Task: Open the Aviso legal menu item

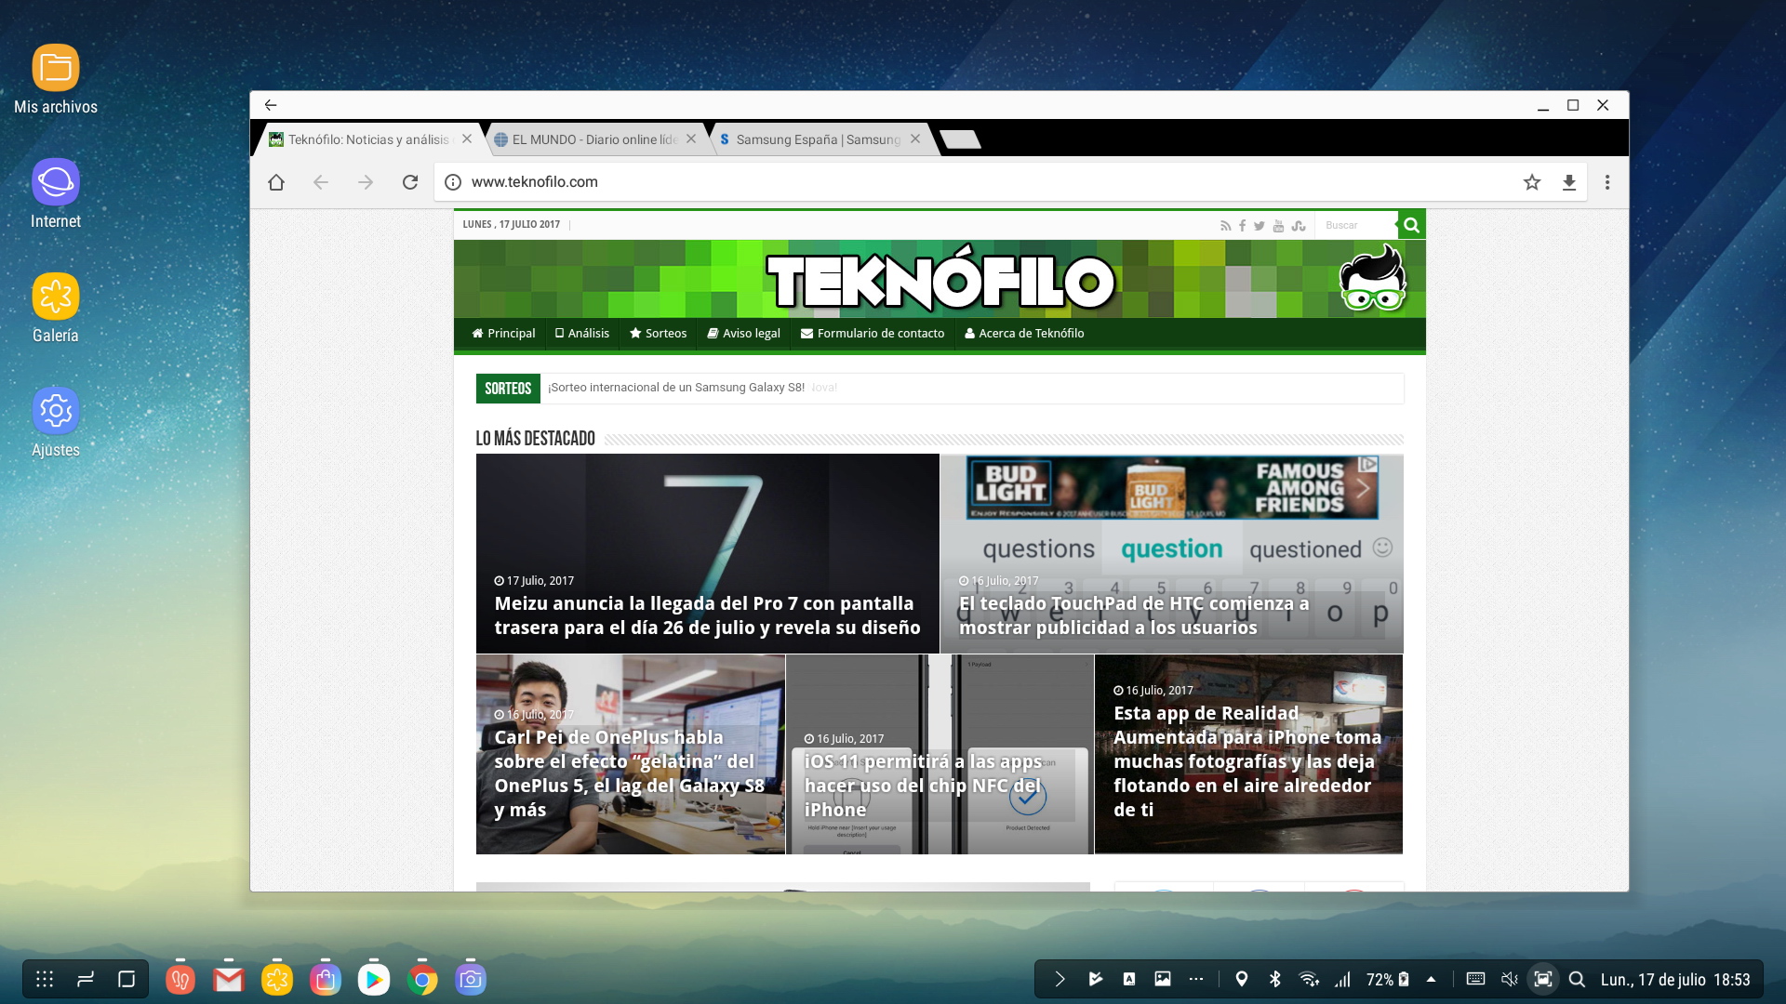Action: pyautogui.click(x=743, y=333)
